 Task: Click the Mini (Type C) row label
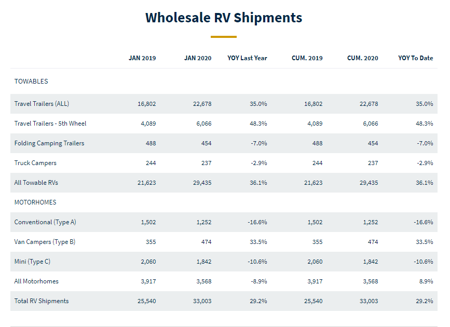click(32, 262)
